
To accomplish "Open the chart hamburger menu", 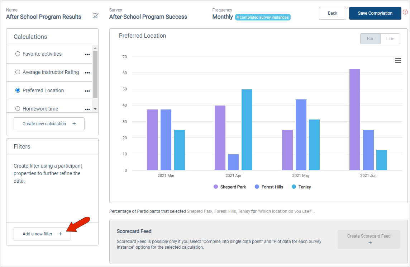I will pyautogui.click(x=398, y=61).
